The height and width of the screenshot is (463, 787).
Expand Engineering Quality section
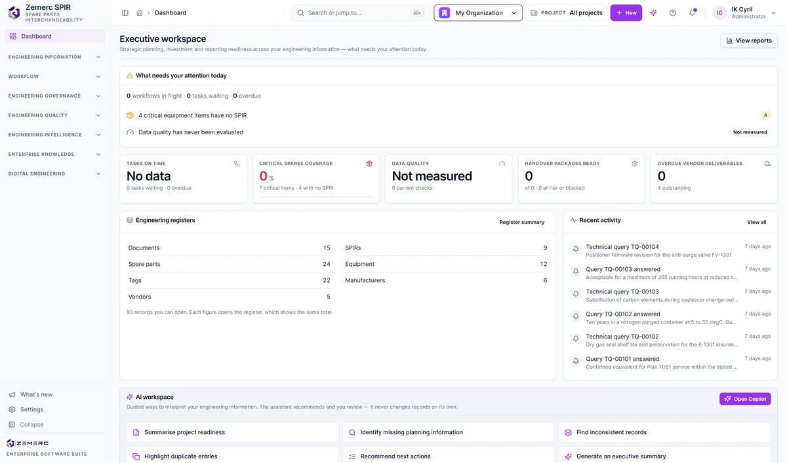tap(55, 115)
